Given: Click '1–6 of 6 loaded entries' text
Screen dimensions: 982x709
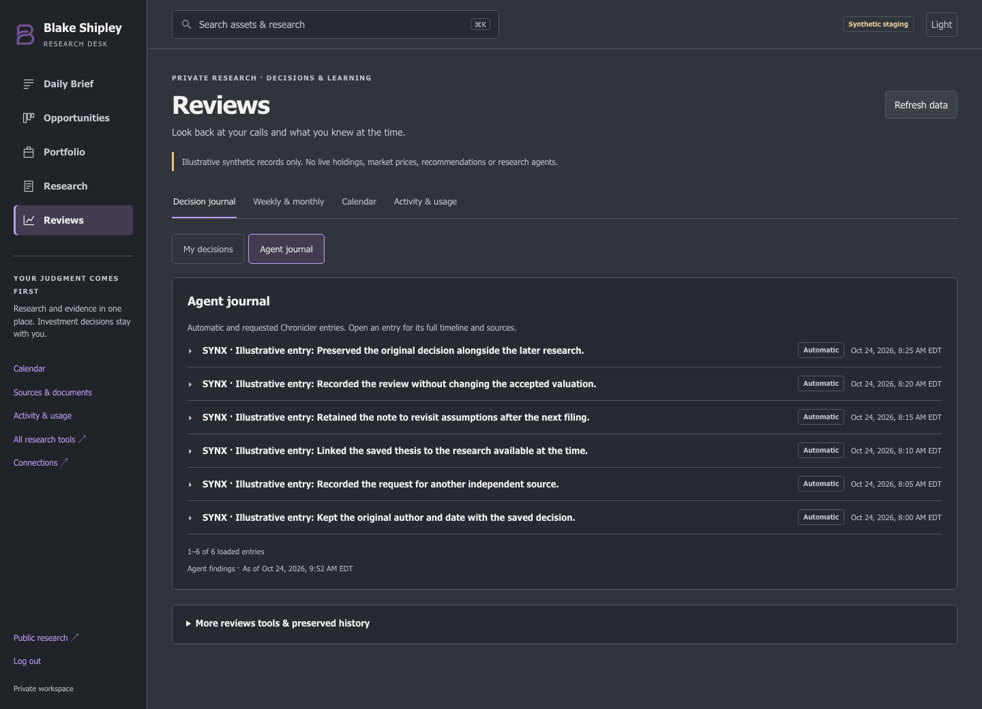Looking at the screenshot, I should point(226,552).
